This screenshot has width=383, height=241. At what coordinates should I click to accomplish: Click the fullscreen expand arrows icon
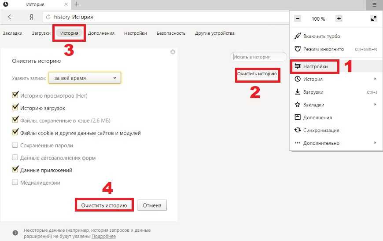374,19
